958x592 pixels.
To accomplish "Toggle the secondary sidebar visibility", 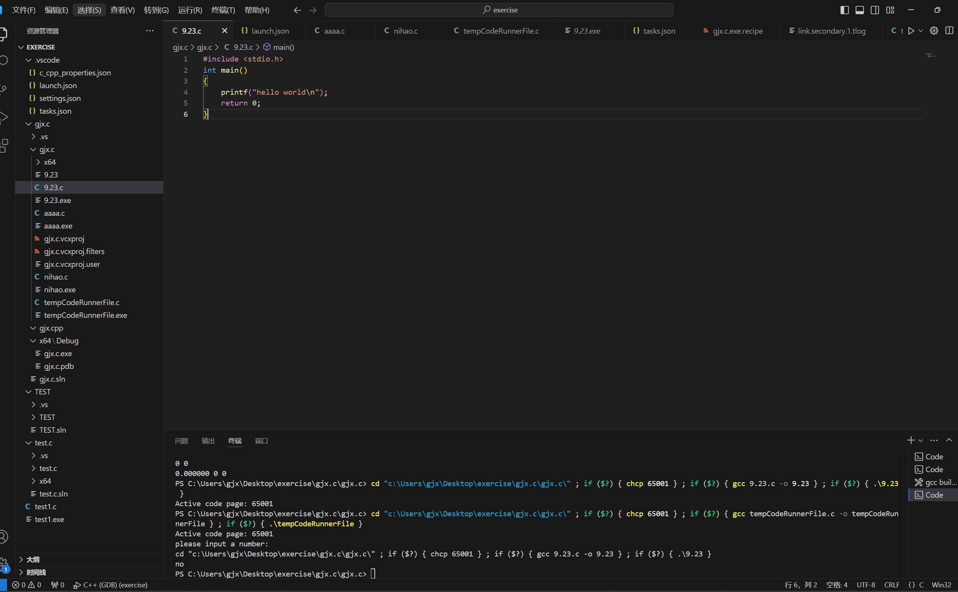I will 874,10.
